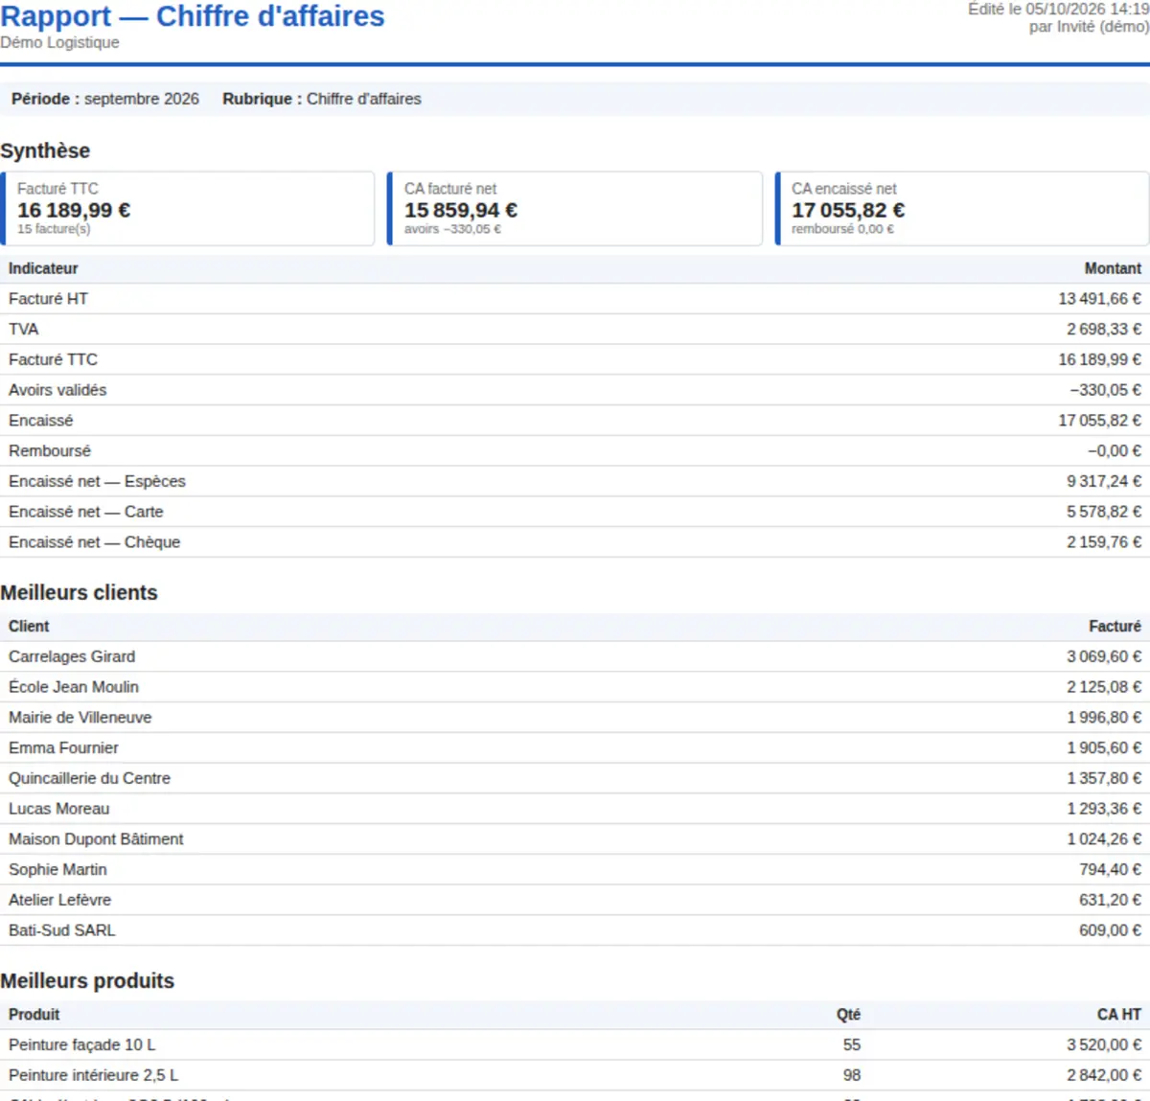Select the client "Sophie Martin"
The image size is (1150, 1101).
[57, 869]
